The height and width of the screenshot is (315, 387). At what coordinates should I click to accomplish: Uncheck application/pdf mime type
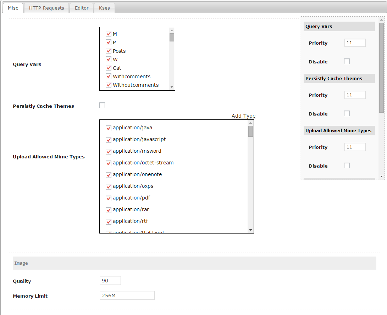pos(108,198)
